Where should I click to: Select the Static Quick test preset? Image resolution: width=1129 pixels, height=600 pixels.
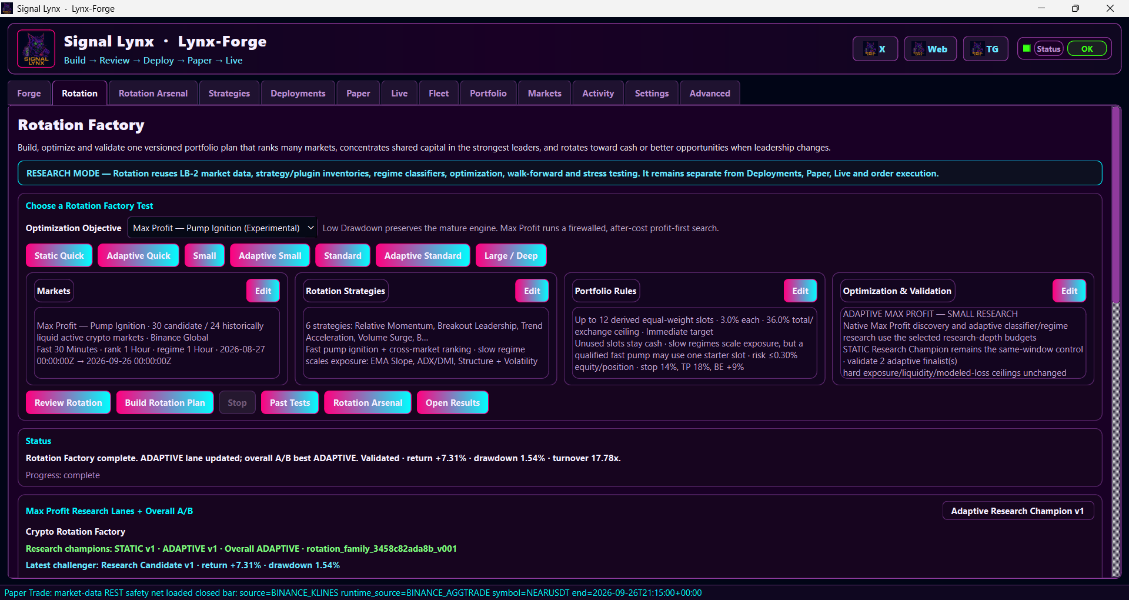click(59, 255)
